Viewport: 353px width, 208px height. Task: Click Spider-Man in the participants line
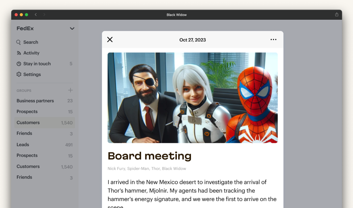(x=138, y=169)
